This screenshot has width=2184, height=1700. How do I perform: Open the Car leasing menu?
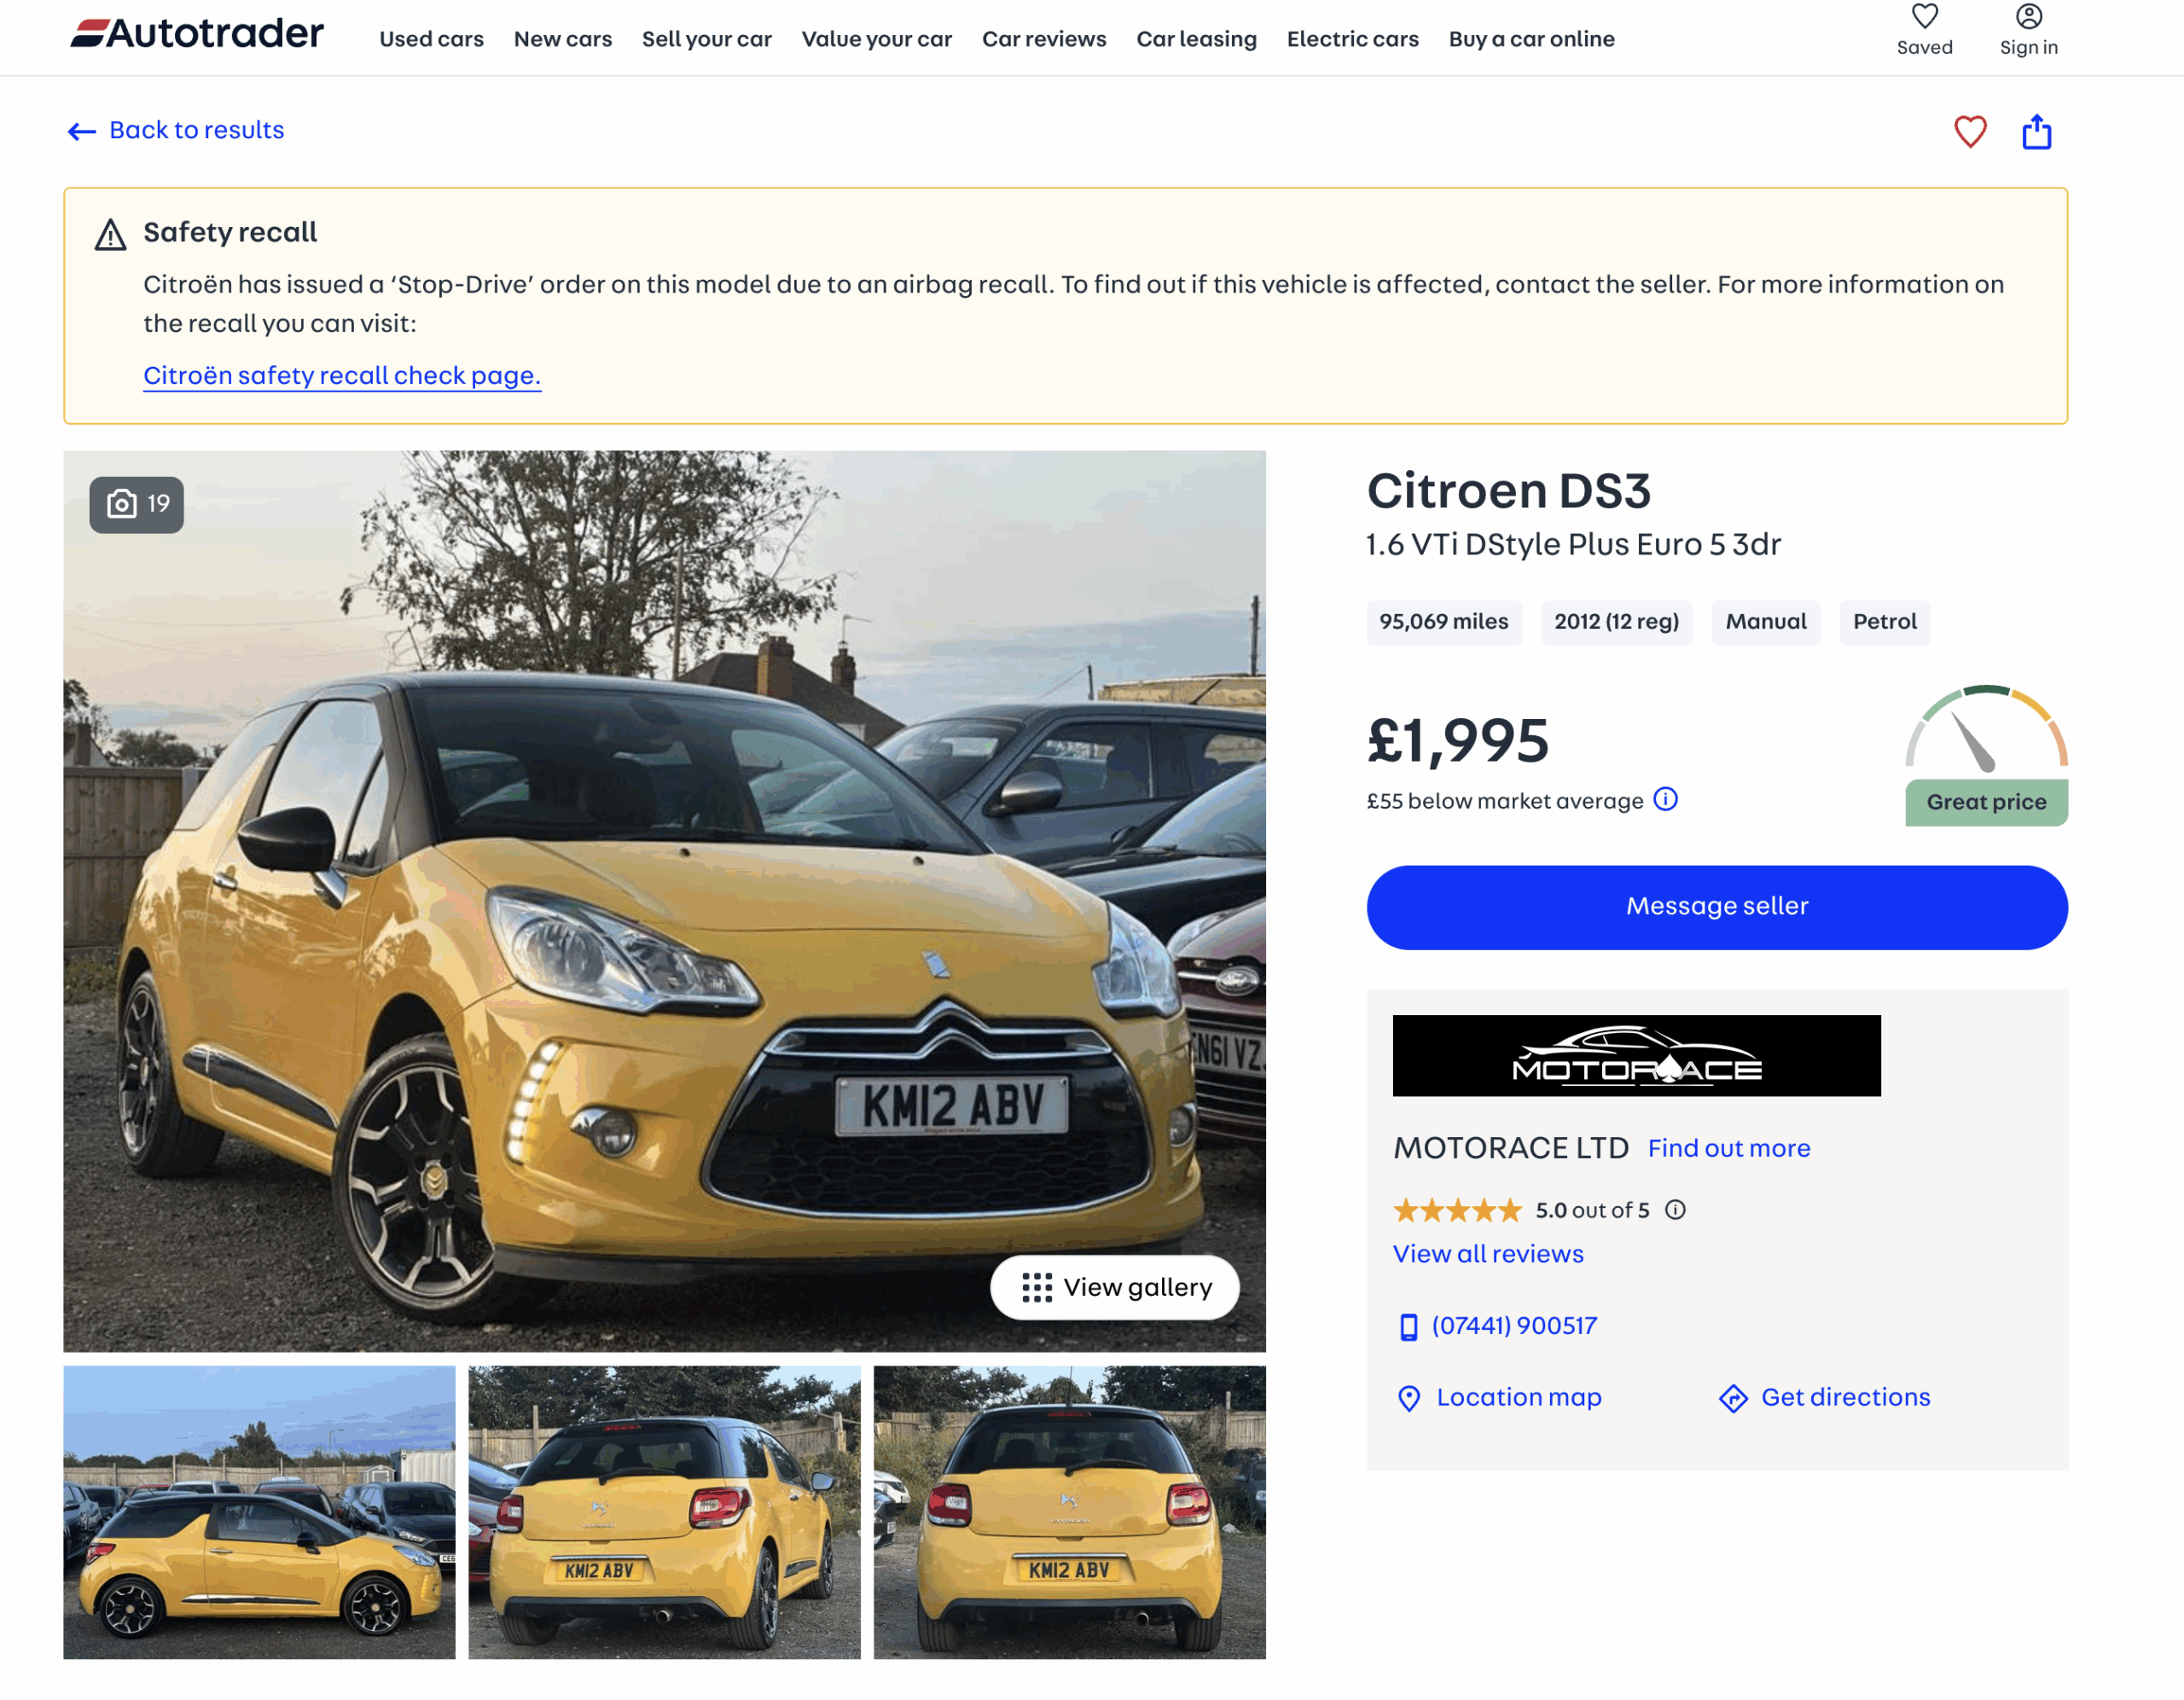coord(1196,39)
